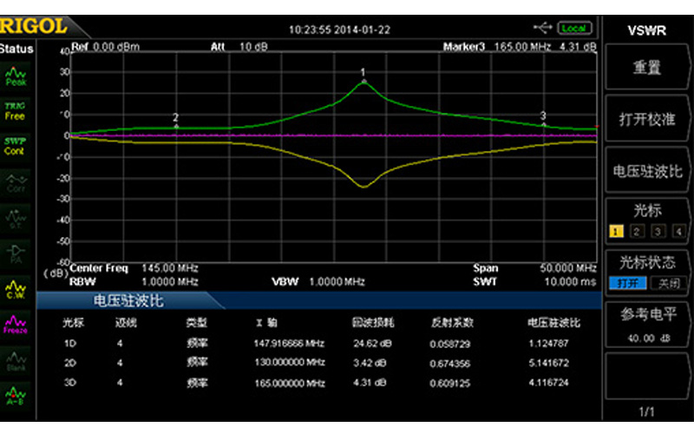Click the SWP Cont sweep icon
This screenshot has height=434, width=694.
click(16, 145)
